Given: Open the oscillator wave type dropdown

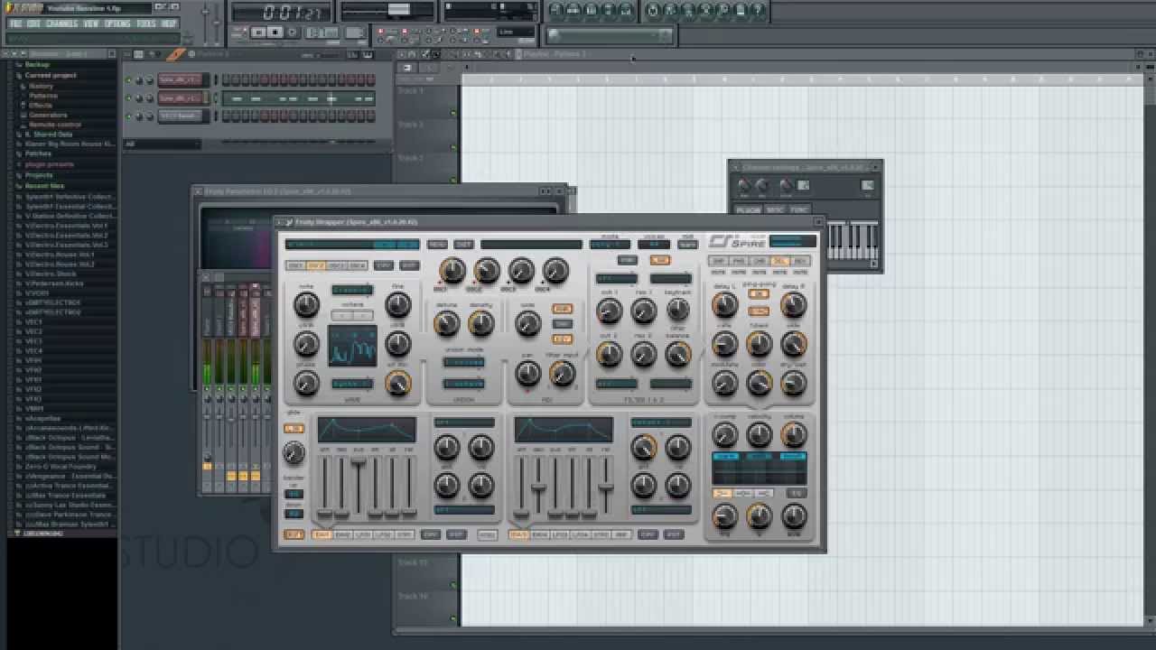Looking at the screenshot, I should pyautogui.click(x=352, y=290).
